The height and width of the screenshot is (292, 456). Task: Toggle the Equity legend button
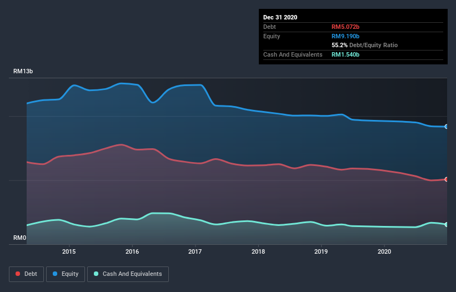[x=66, y=274]
